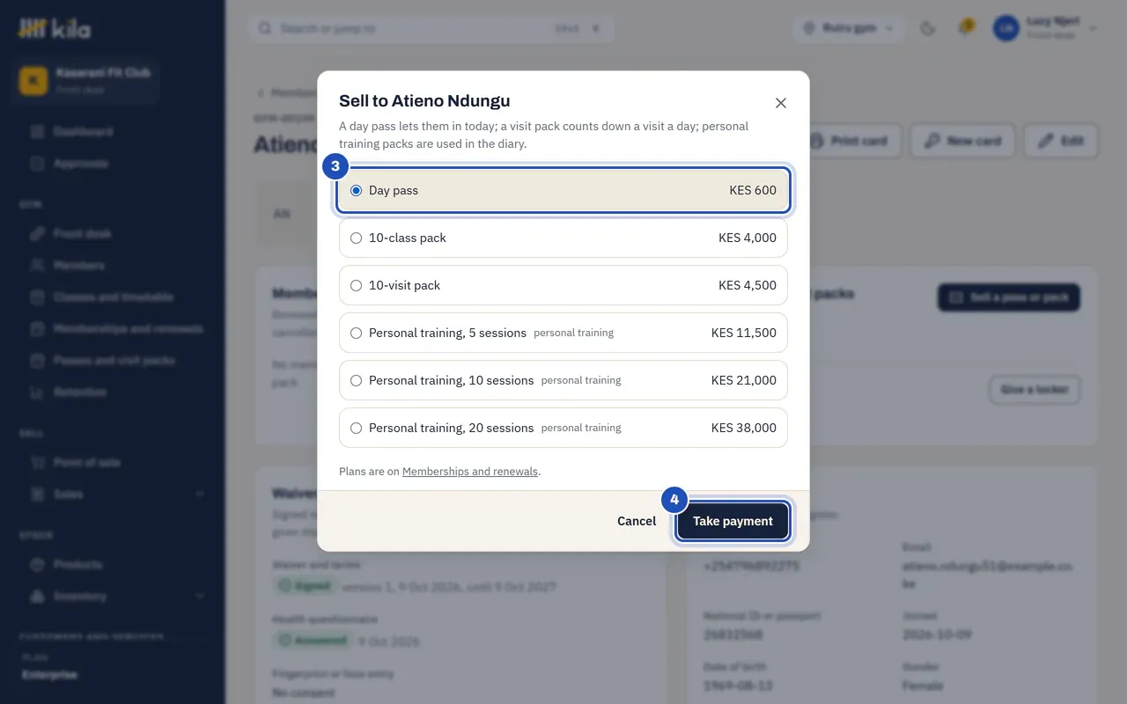This screenshot has height=704, width=1127.
Task: Click the search magnifier icon
Action: coord(265,29)
